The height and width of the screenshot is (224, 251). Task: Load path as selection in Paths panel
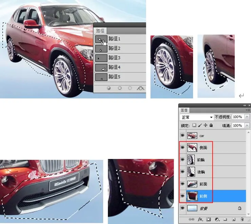click(130, 88)
